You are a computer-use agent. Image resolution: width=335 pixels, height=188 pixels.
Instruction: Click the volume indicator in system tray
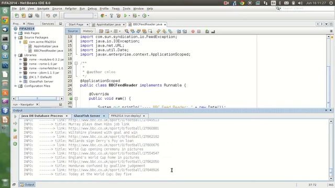(300, 3)
